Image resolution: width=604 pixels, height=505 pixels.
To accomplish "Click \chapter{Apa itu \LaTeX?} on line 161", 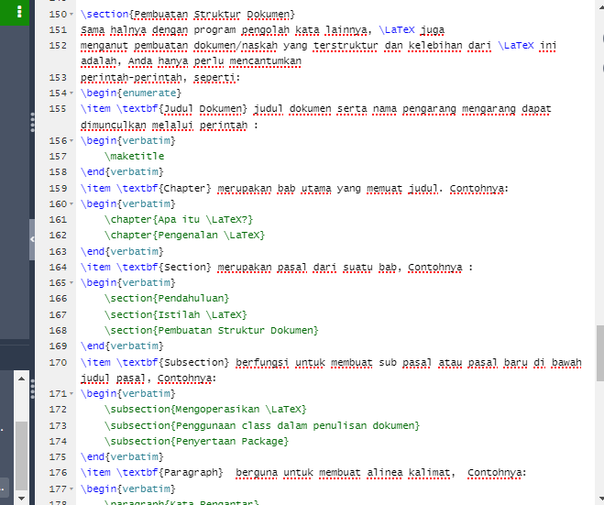I will [x=179, y=220].
